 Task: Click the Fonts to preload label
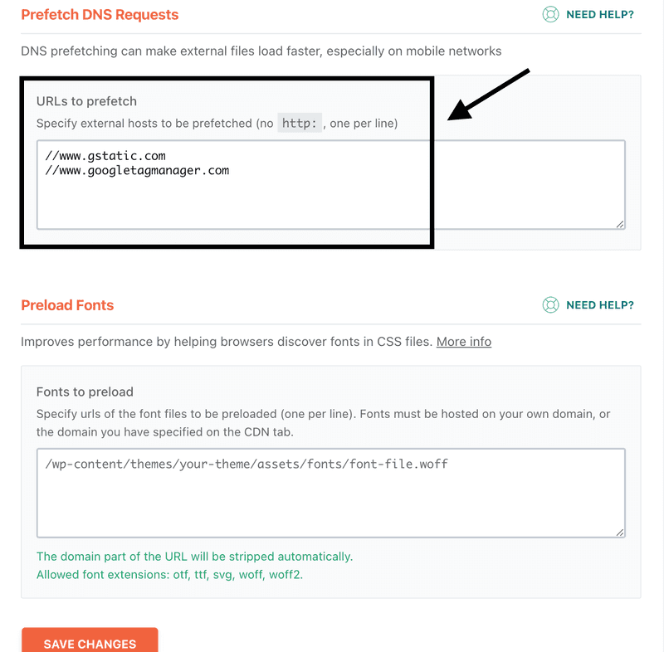point(85,392)
